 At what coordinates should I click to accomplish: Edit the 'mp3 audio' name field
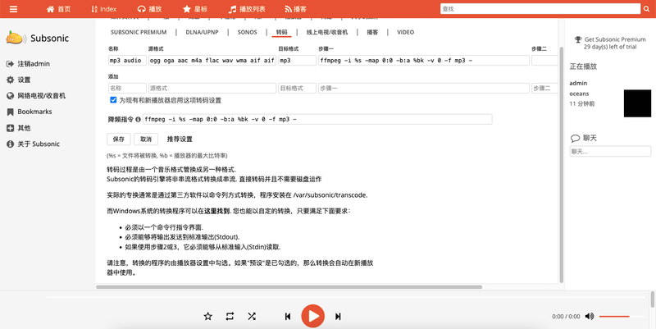127,60
